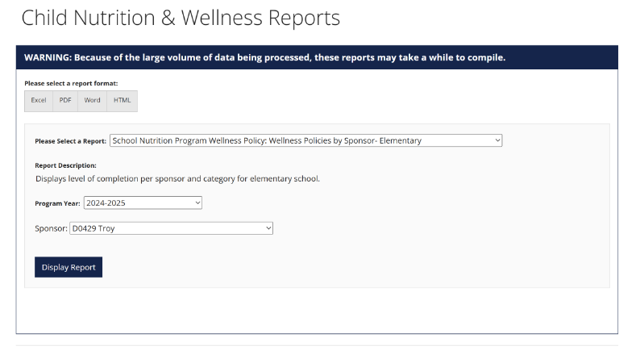Click the 'Report Description' label
This screenshot has width=644, height=363.
point(65,165)
